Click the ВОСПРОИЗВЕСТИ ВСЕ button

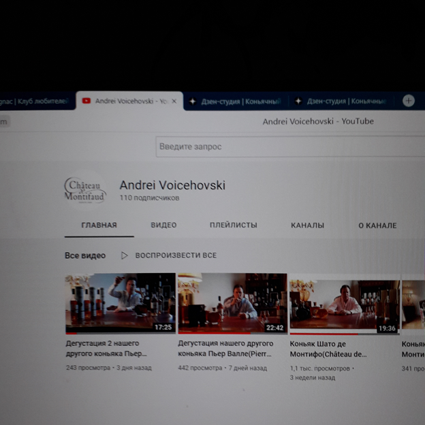pyautogui.click(x=176, y=255)
